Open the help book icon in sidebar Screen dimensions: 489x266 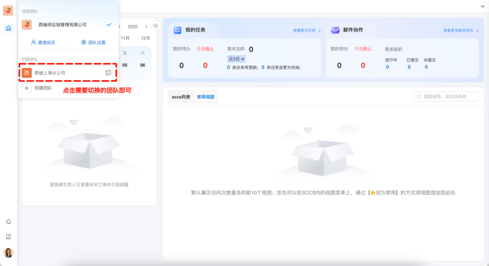(8, 236)
